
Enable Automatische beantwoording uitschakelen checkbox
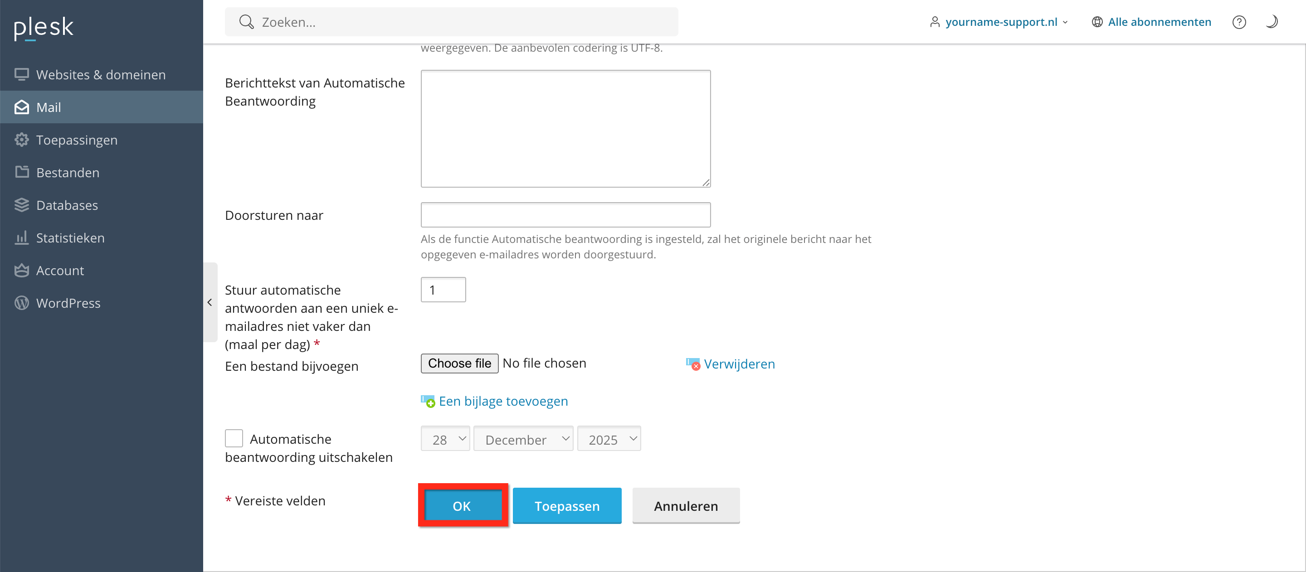234,438
